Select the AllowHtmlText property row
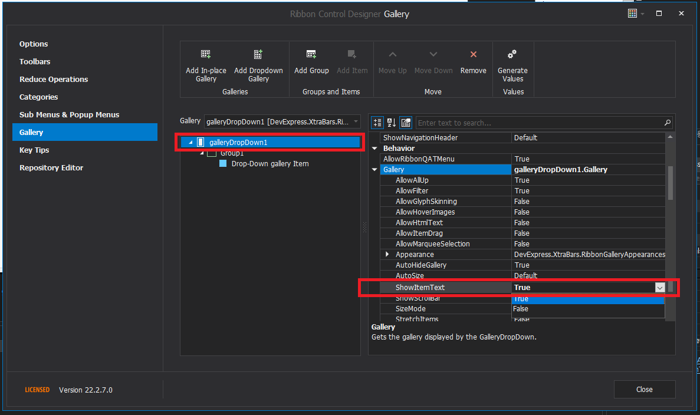 (x=522, y=223)
